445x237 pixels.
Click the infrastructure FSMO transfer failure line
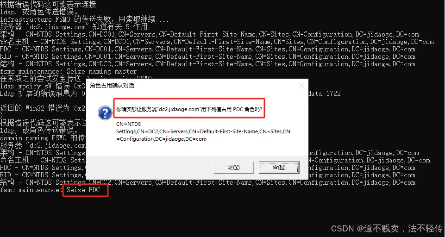click(x=85, y=19)
